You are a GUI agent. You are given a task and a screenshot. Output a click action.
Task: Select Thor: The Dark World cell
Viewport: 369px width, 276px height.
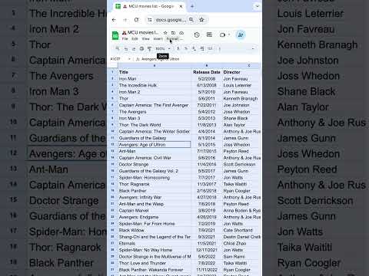pyautogui.click(x=155, y=125)
